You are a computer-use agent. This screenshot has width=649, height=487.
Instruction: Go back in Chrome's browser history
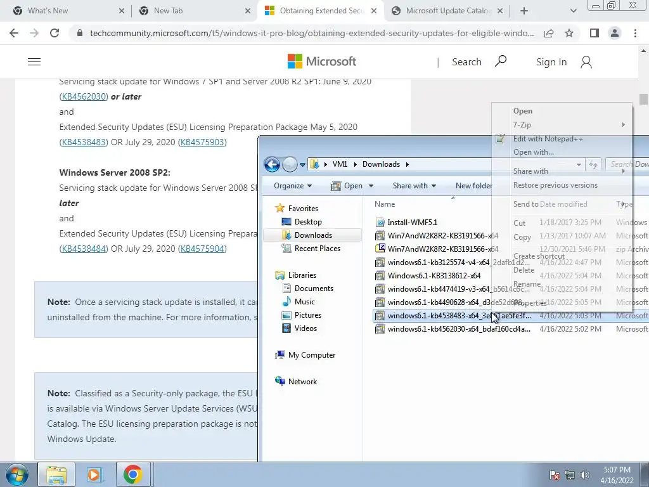(14, 33)
